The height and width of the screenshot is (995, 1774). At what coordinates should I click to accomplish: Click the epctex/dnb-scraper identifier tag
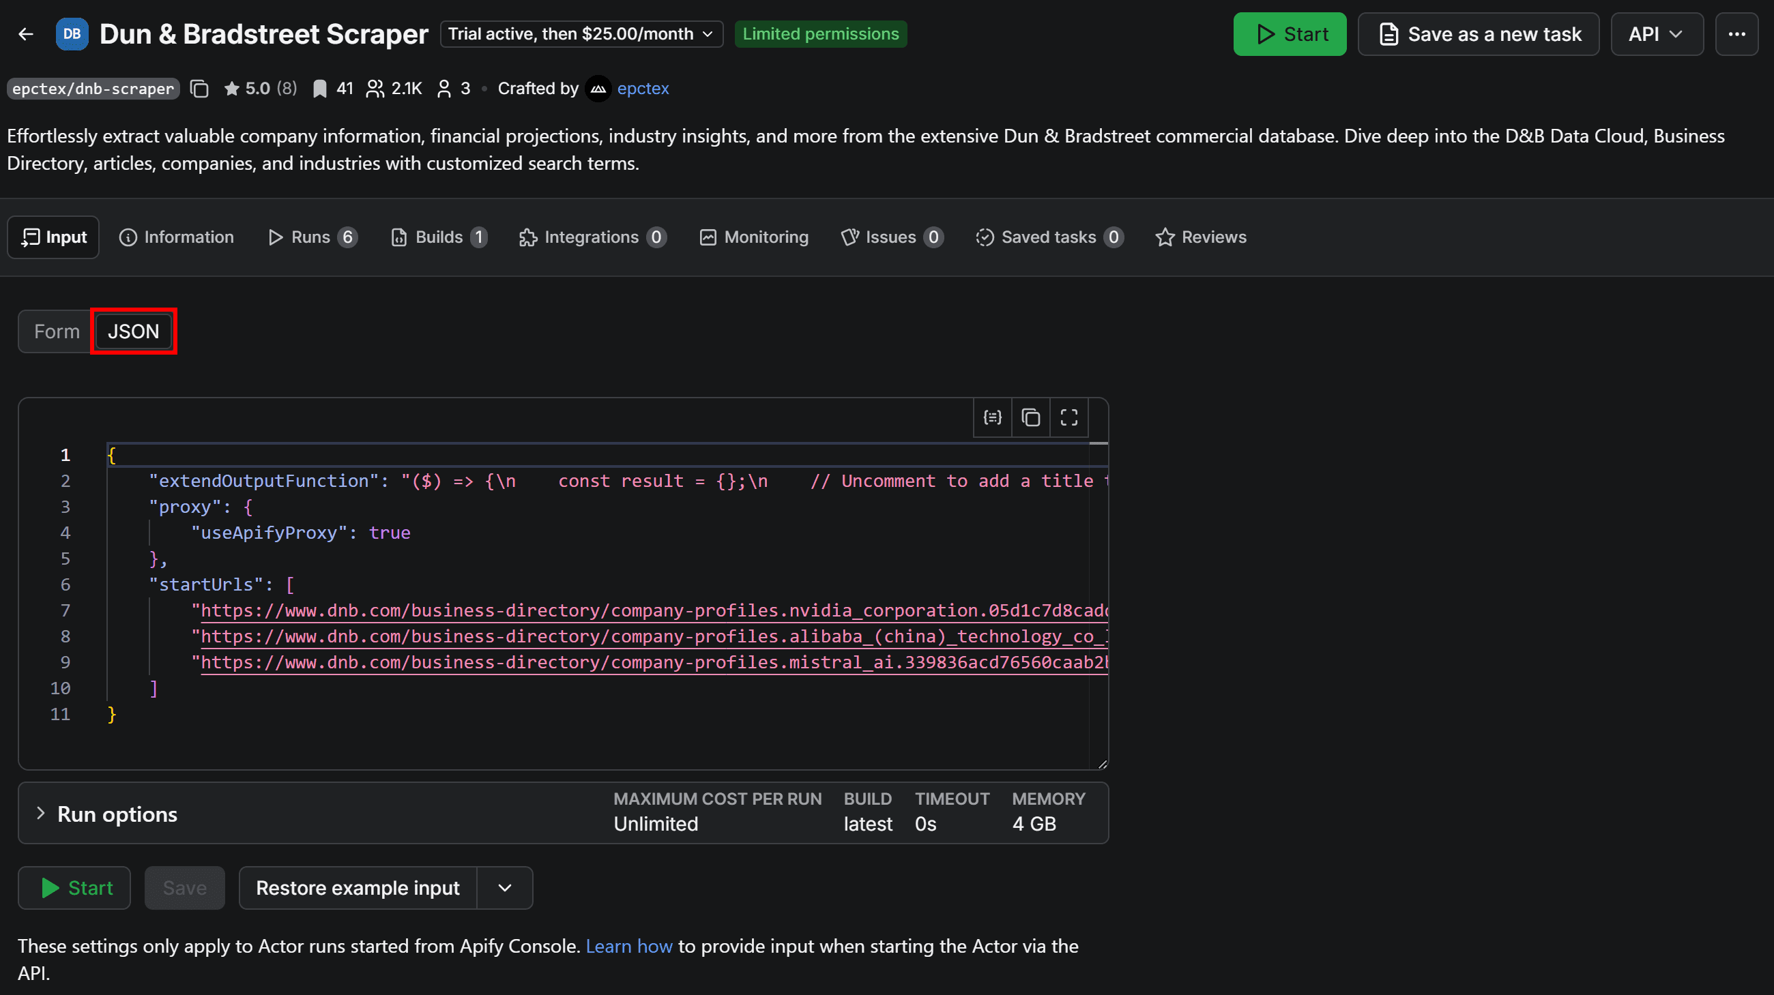tap(93, 89)
